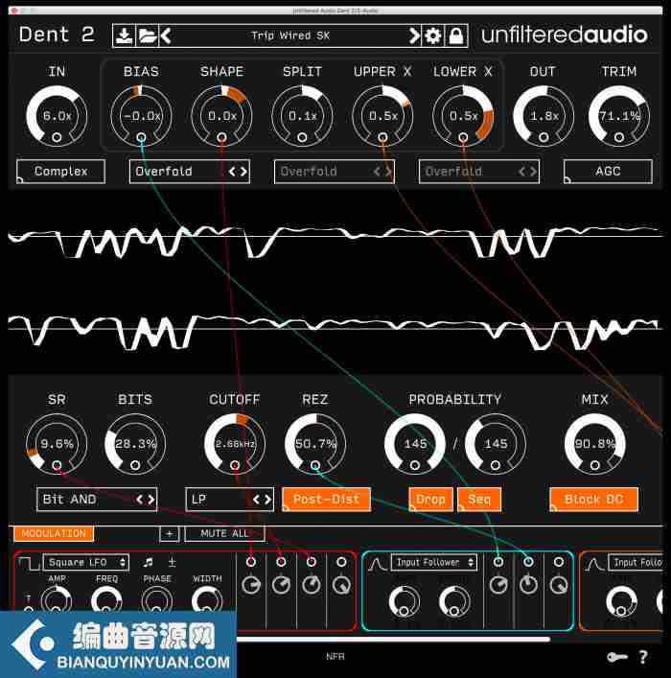Toggle the bipolar plus-minus icon on LFO
Viewport: 671px width, 678px height.
[x=172, y=562]
